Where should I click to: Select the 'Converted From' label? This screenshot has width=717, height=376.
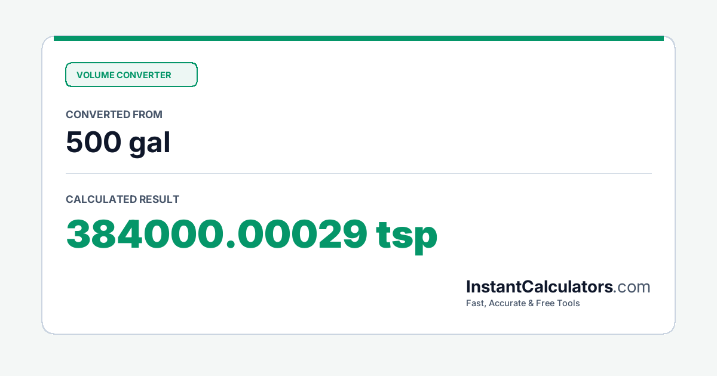click(x=114, y=115)
